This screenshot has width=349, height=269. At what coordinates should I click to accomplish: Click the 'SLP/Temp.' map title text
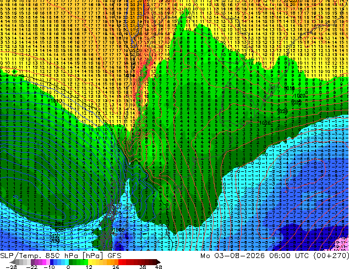pyautogui.click(x=20, y=256)
